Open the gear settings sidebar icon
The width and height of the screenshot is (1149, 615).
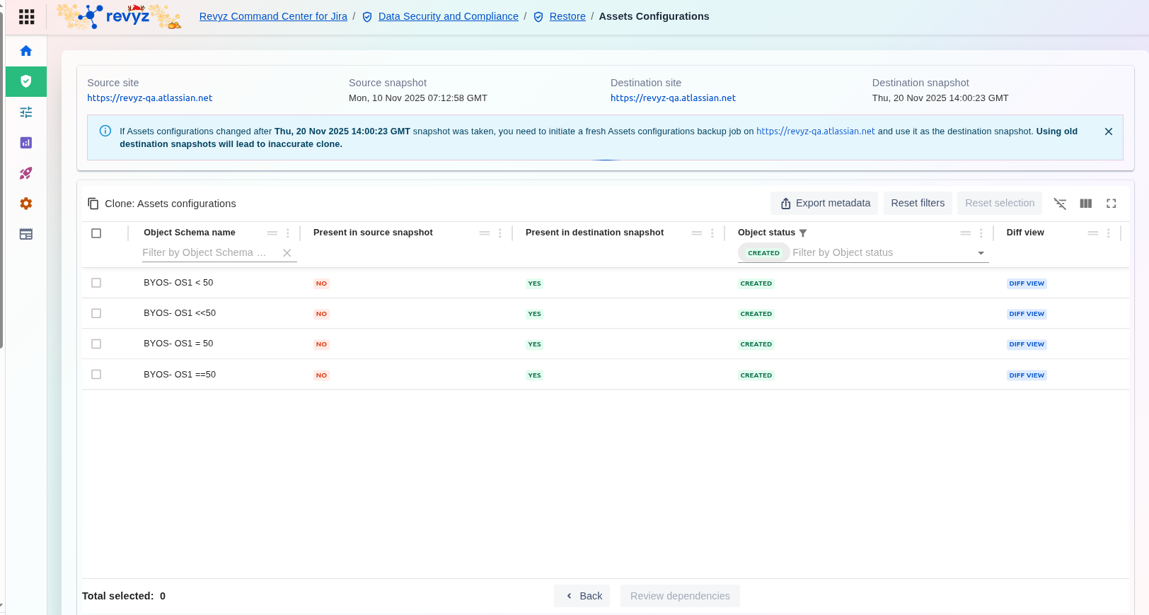[26, 204]
